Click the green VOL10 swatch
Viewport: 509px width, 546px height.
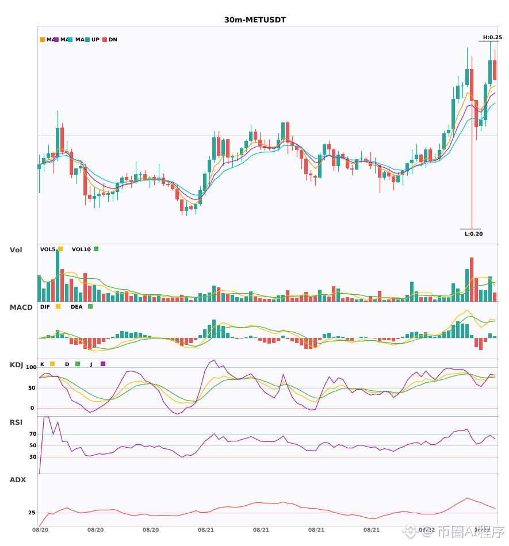point(96,249)
